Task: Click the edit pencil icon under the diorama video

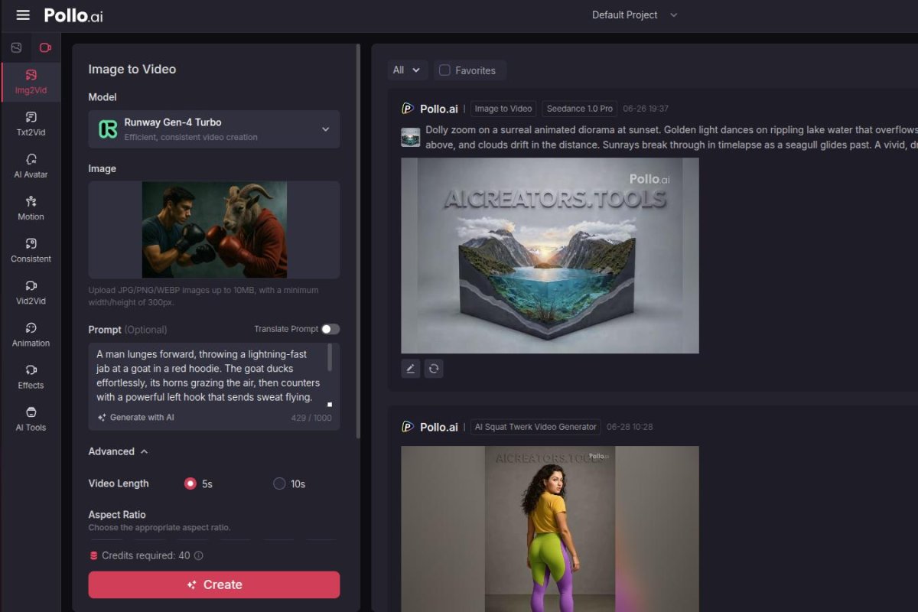Action: 410,368
